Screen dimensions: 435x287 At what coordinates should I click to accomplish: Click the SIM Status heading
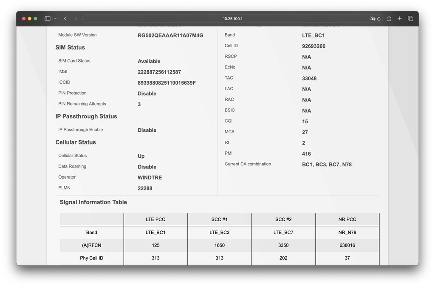click(70, 48)
